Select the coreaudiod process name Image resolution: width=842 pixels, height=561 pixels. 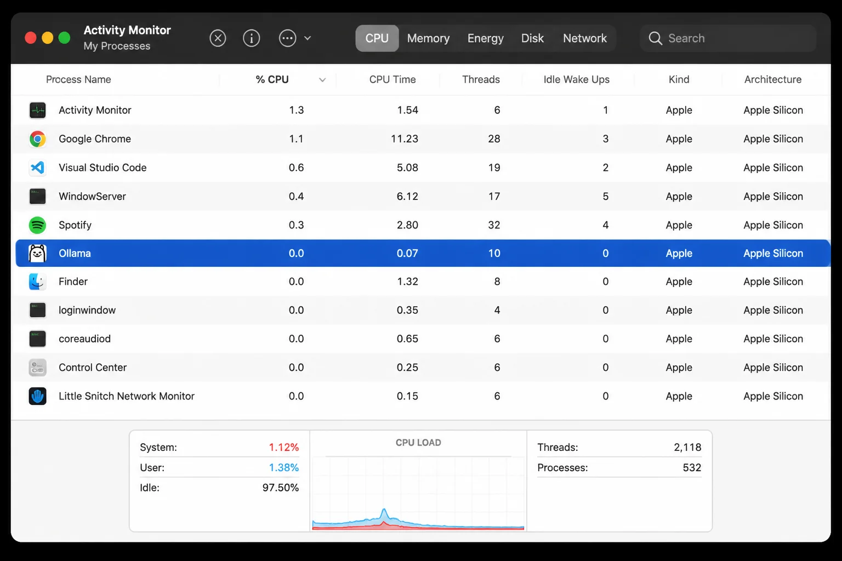point(84,339)
